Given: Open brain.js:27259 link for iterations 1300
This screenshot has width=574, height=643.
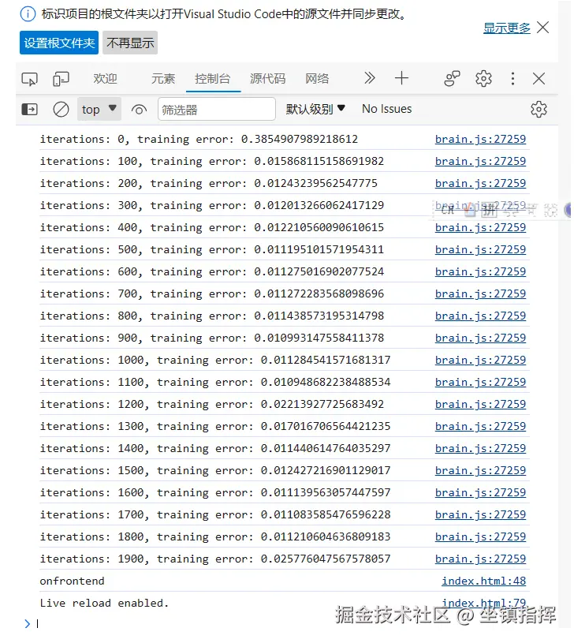Looking at the screenshot, I should 480,427.
